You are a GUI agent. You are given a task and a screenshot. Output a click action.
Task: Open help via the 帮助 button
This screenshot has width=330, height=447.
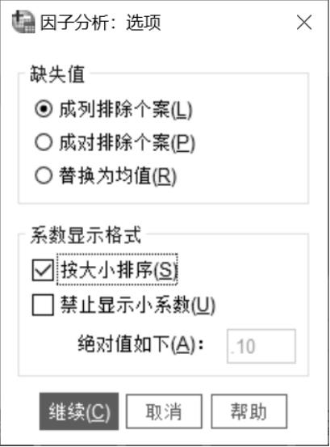click(249, 411)
